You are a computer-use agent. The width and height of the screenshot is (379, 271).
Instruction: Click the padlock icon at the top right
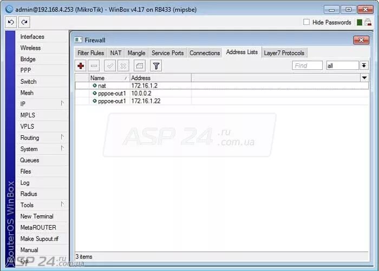click(x=368, y=22)
